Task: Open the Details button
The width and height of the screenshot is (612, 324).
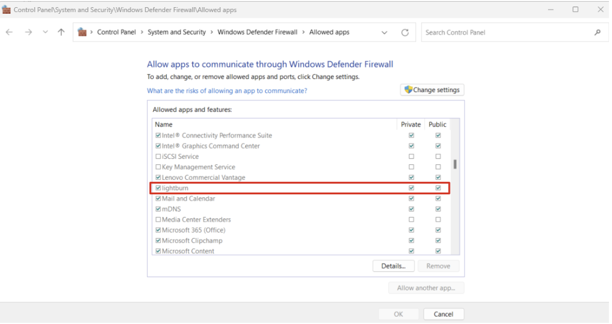Action: click(x=393, y=266)
